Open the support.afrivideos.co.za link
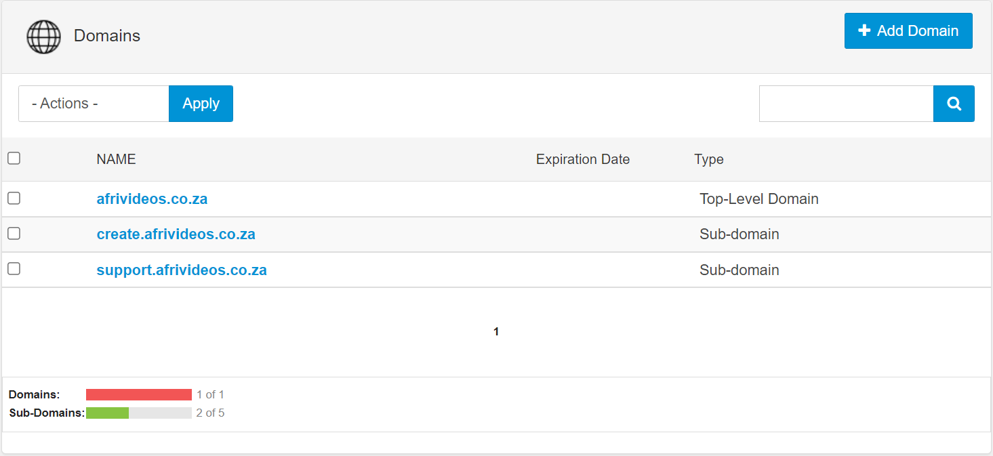This screenshot has height=456, width=993. tap(182, 270)
